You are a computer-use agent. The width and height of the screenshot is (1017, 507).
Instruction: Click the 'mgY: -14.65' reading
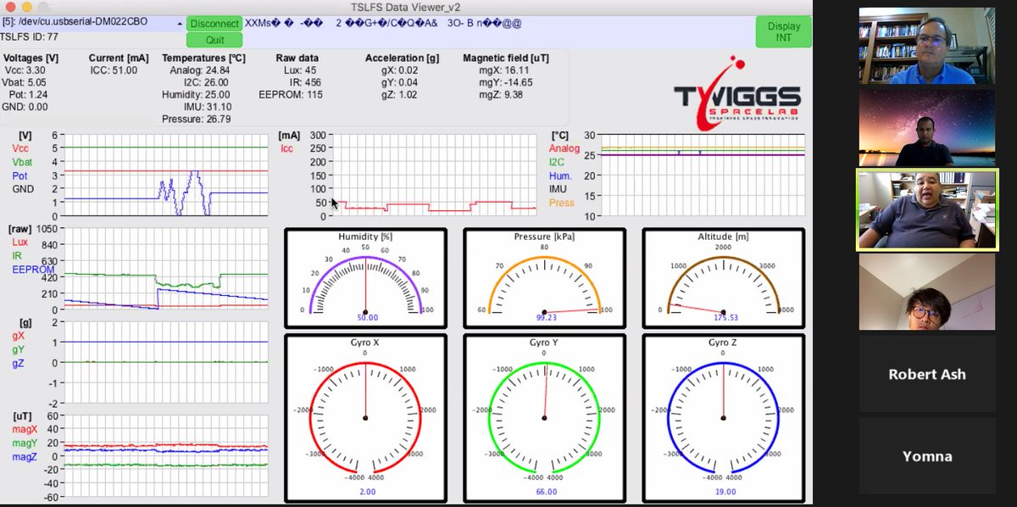click(x=506, y=82)
